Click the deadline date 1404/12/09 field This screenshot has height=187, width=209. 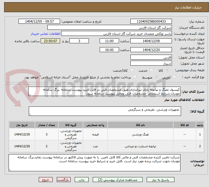151,41
